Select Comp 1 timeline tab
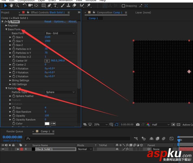 [45, 132]
